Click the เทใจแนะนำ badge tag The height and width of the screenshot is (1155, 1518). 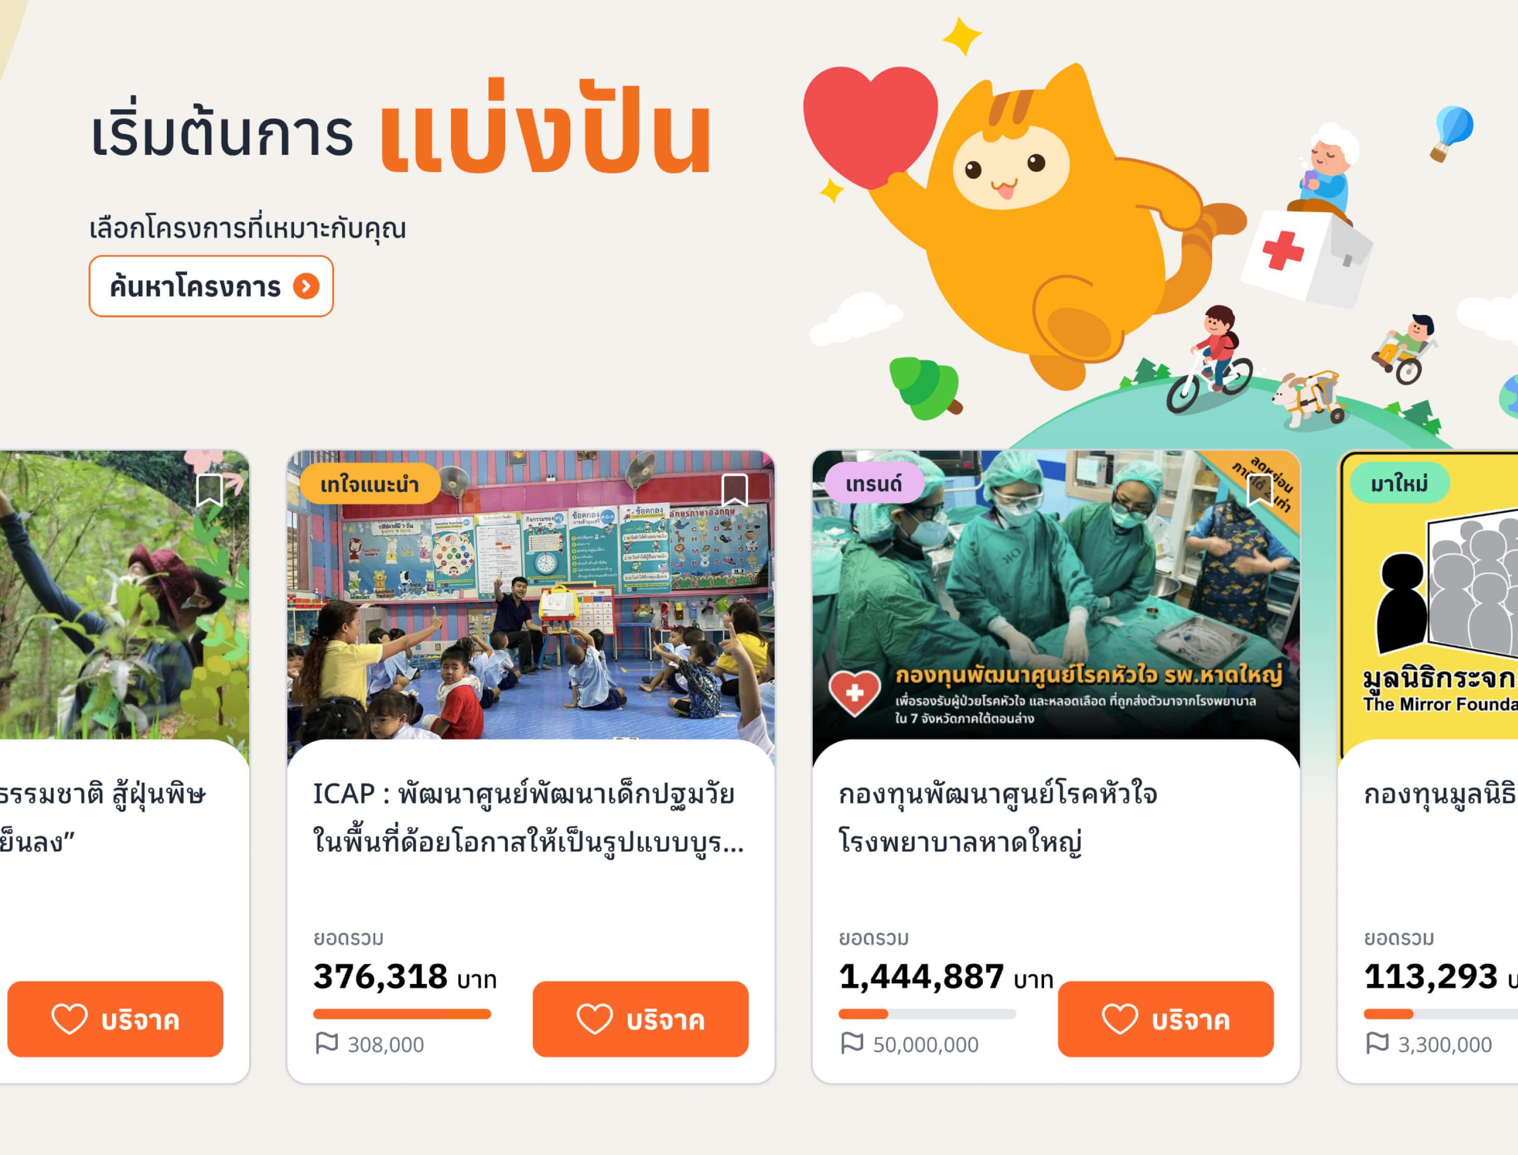point(370,484)
